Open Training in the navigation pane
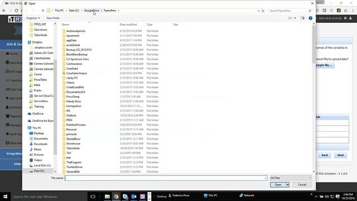Image resolution: width=357 pixels, height=201 pixels. [x=38, y=107]
